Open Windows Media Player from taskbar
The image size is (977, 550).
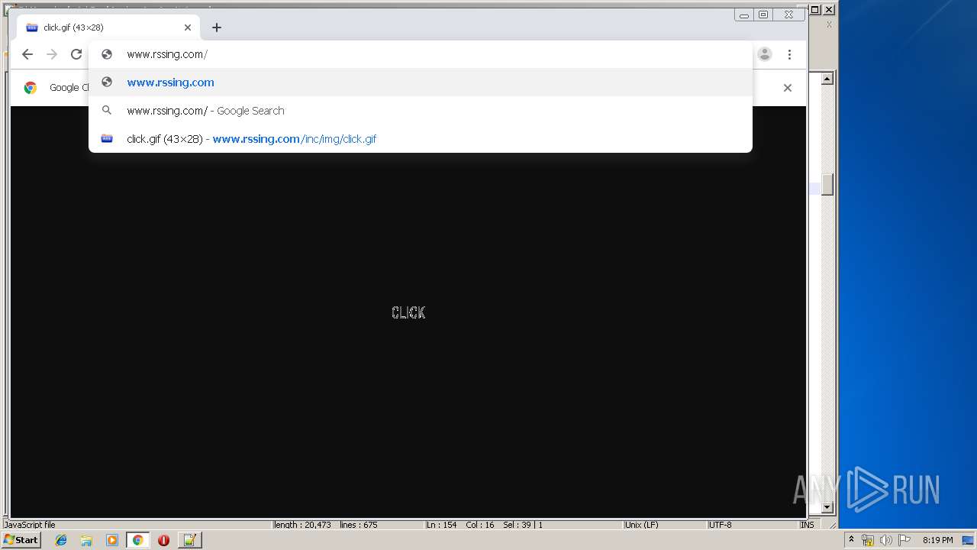coord(112,540)
